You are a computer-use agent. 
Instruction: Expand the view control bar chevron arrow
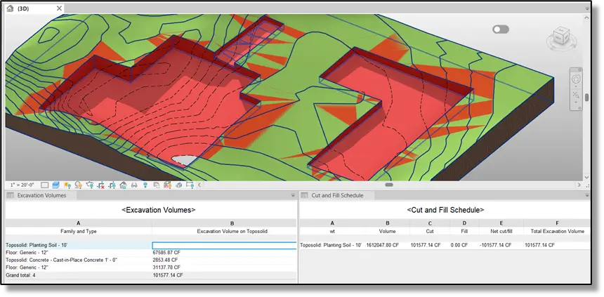pyautogui.click(x=199, y=185)
